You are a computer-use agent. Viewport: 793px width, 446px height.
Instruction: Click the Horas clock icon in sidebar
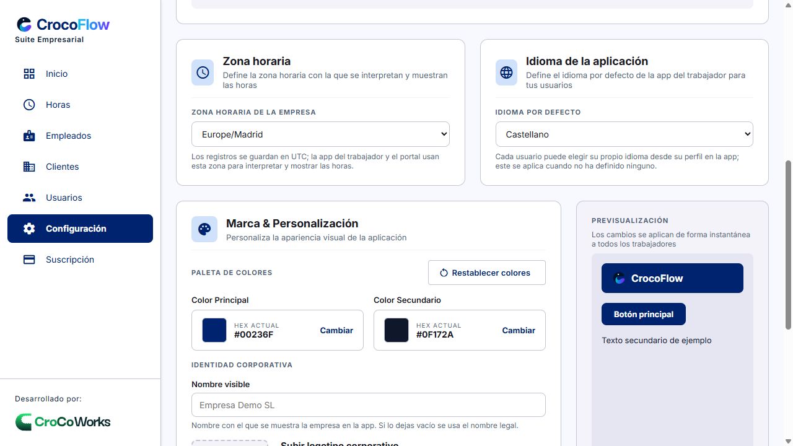click(29, 105)
